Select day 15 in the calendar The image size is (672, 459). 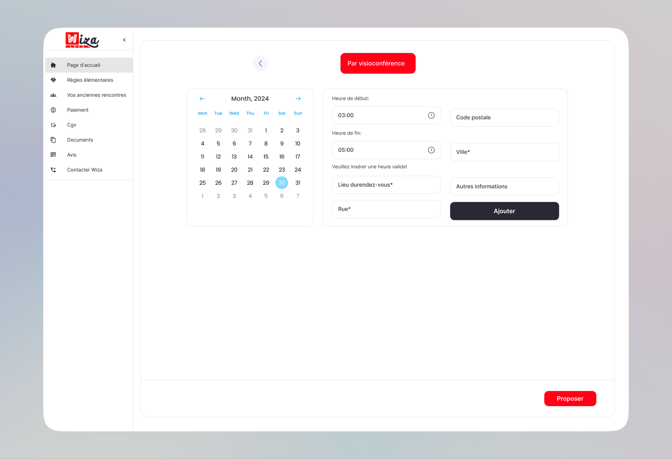pyautogui.click(x=266, y=157)
